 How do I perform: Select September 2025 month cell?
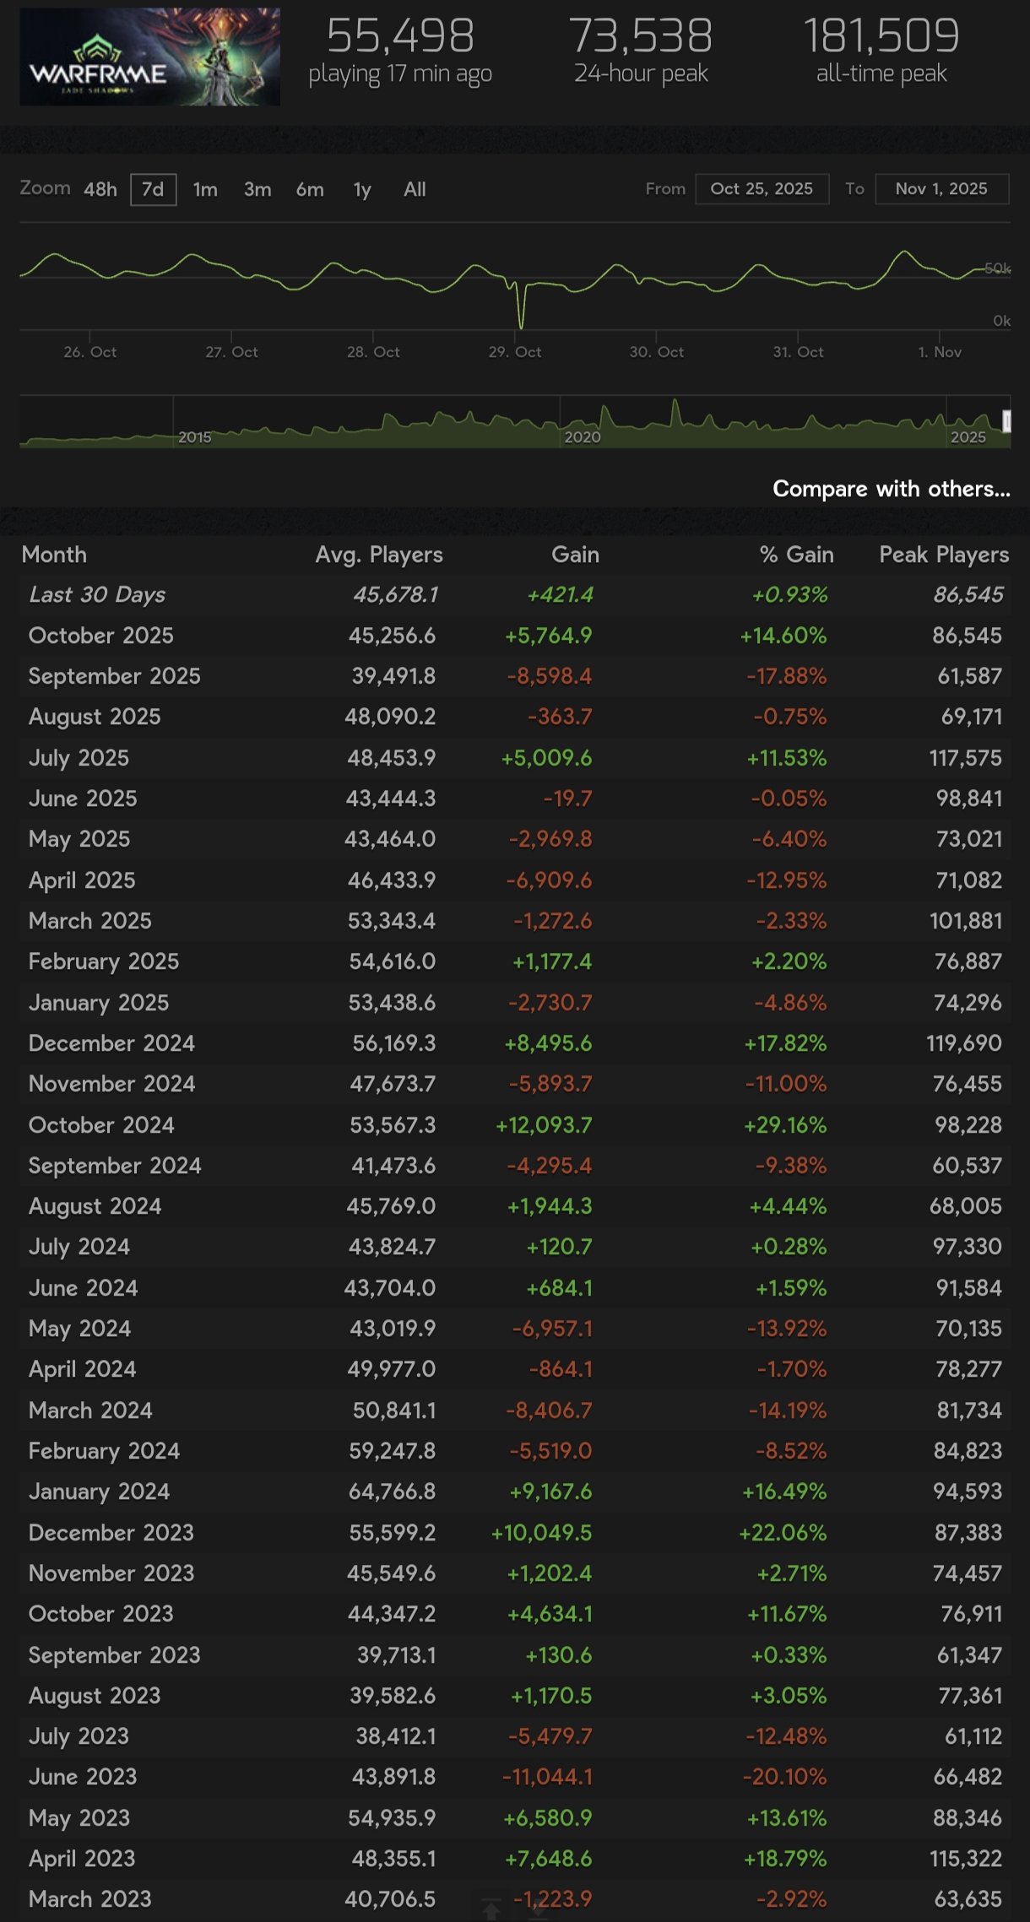(115, 676)
